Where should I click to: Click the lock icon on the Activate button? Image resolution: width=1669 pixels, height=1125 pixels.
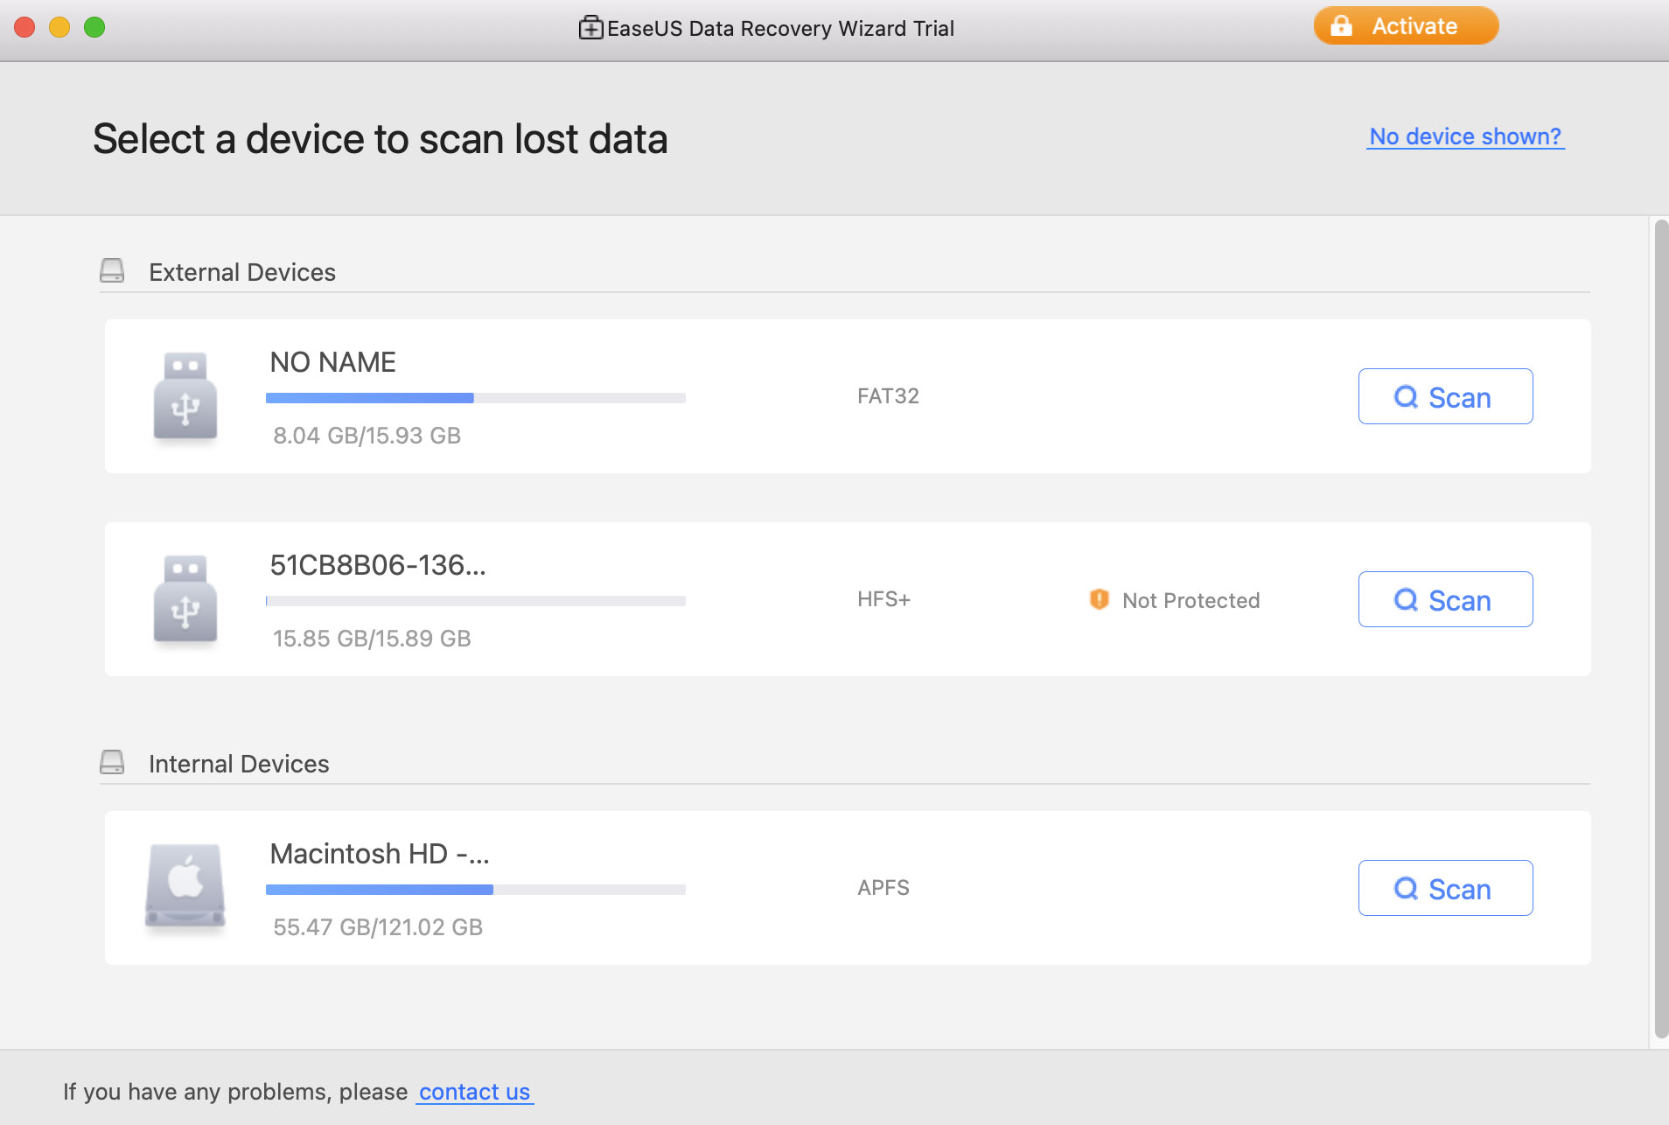(x=1341, y=26)
